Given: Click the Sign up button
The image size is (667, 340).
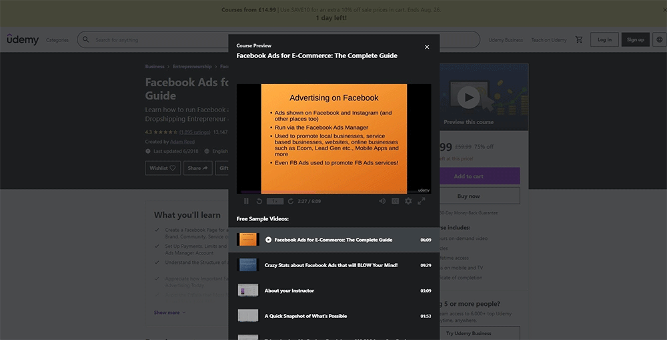Looking at the screenshot, I should click(x=636, y=39).
